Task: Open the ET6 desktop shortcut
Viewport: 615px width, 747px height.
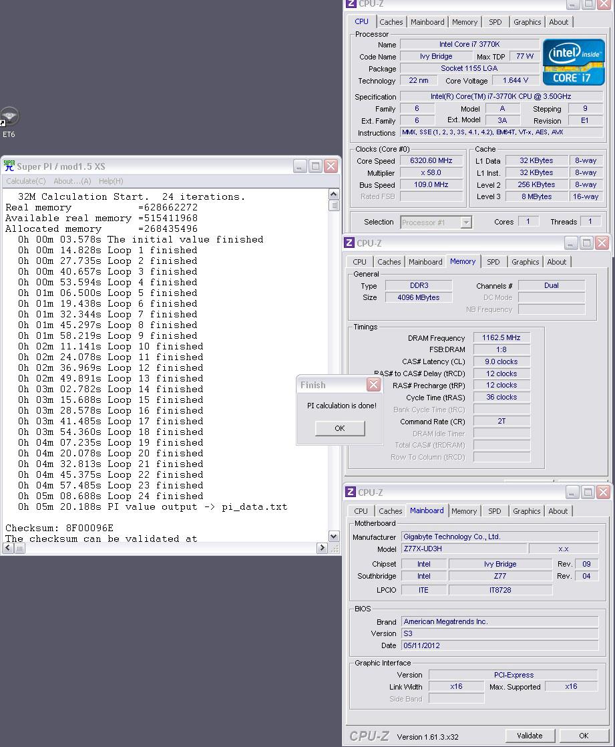Action: [x=9, y=122]
